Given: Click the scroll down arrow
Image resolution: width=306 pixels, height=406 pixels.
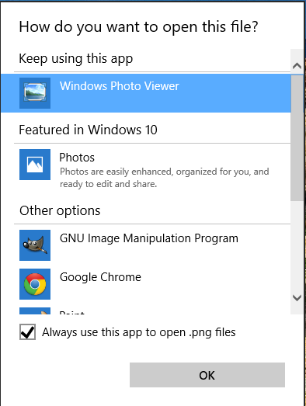Looking at the screenshot, I should click(297, 298).
